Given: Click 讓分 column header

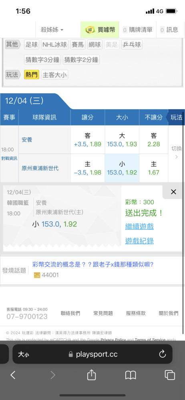Looking at the screenshot, I should [88, 118].
